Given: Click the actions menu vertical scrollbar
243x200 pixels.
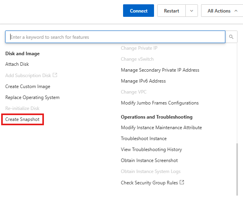Looking at the screenshot, I should coord(237,168).
